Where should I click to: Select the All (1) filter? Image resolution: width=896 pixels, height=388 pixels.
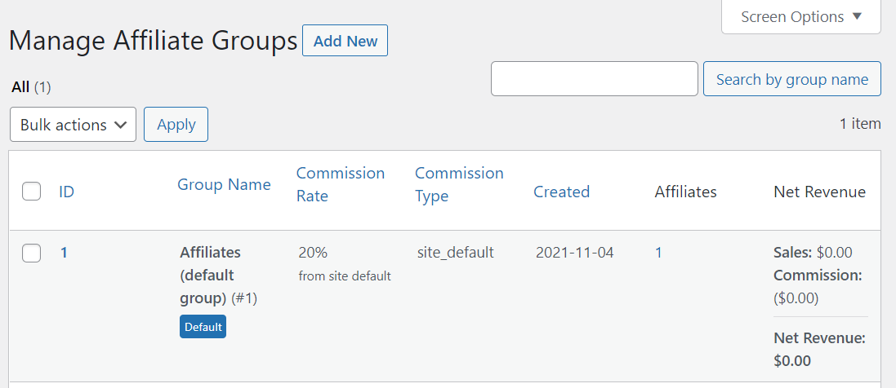tap(31, 86)
